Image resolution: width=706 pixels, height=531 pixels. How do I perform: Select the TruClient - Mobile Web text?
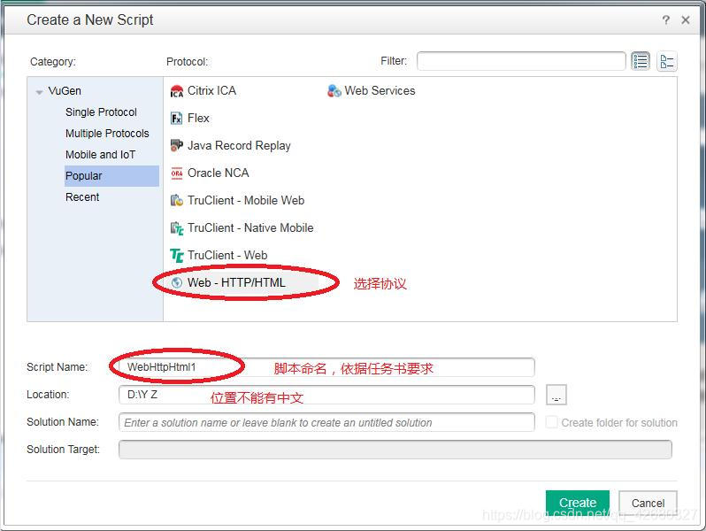[246, 200]
